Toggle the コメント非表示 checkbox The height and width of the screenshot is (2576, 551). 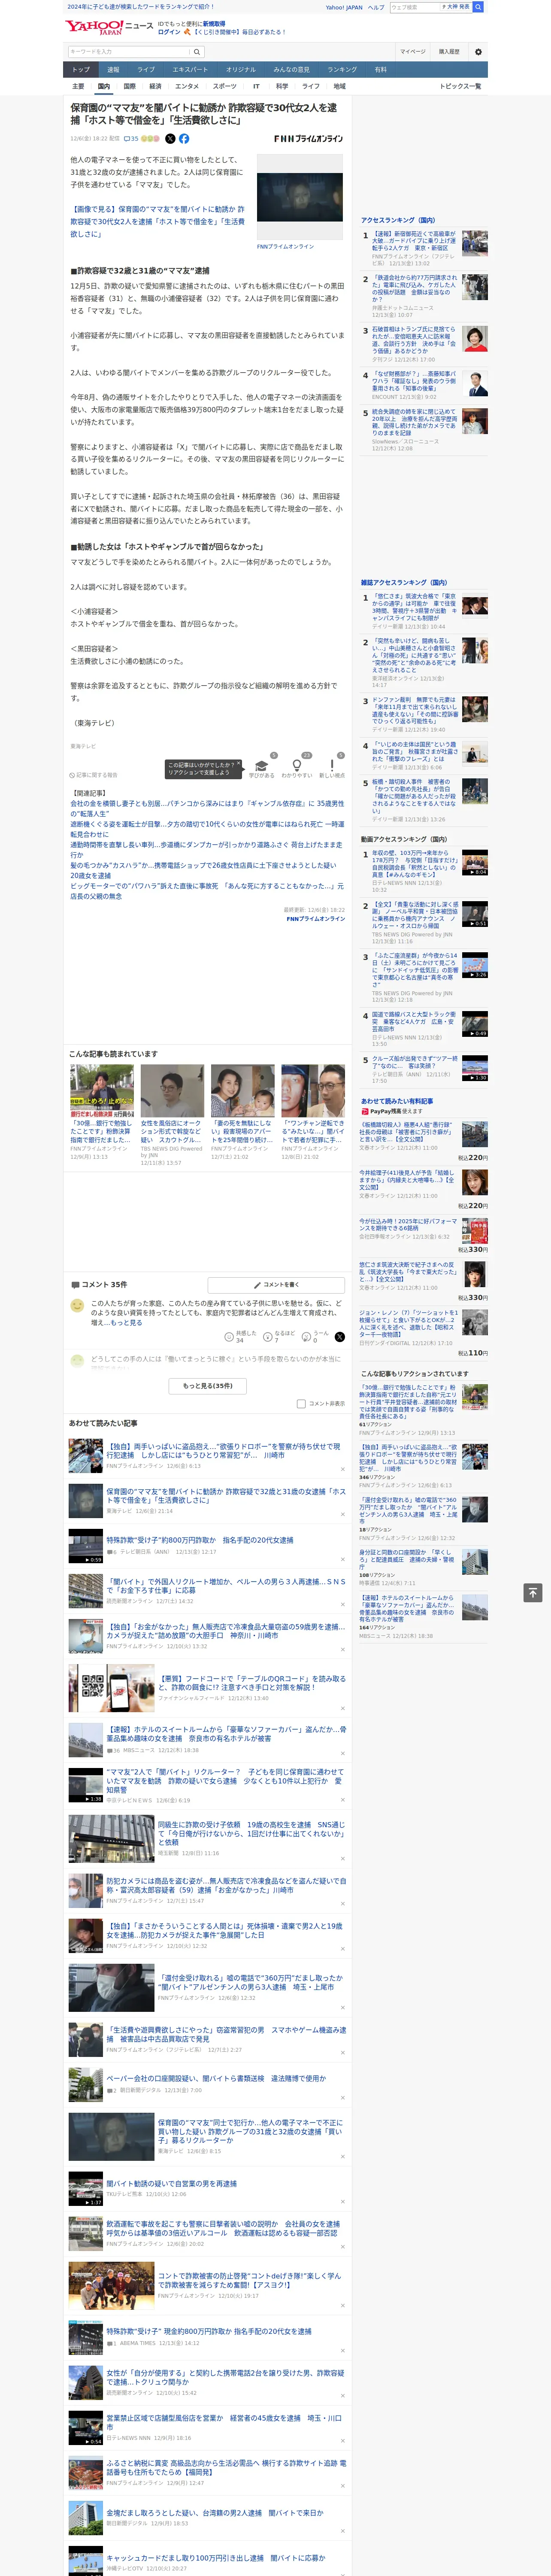(x=301, y=1404)
